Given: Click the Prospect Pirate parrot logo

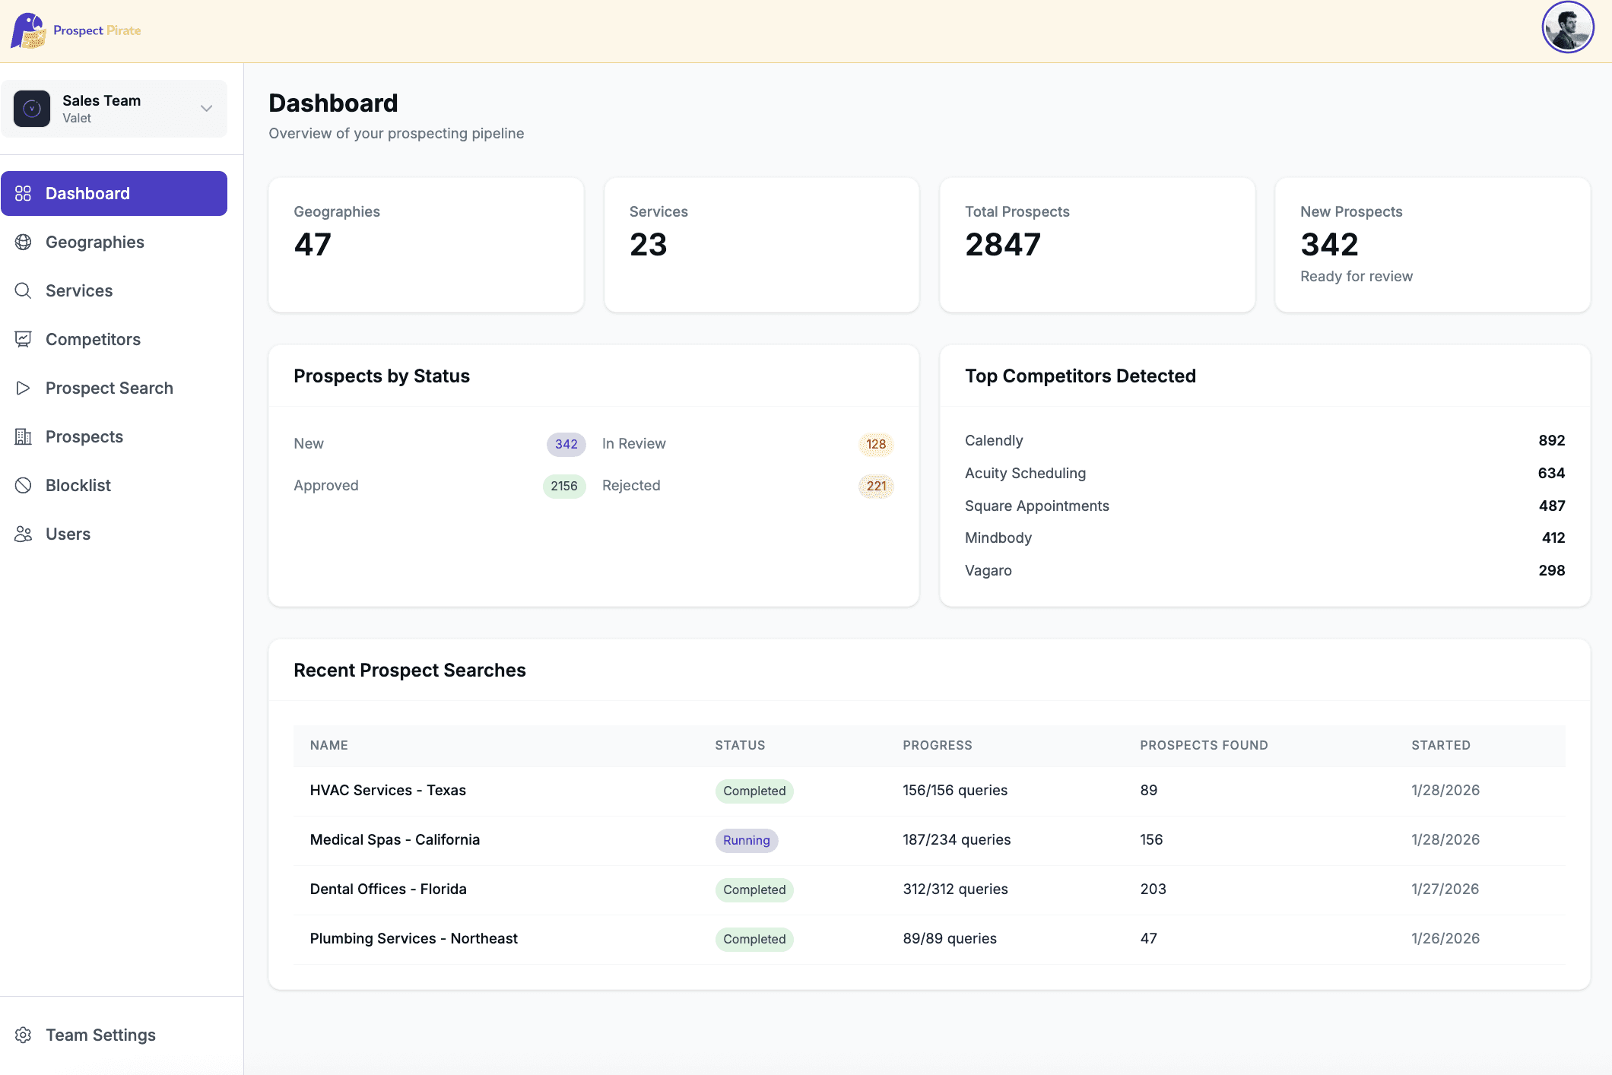Looking at the screenshot, I should click(28, 30).
